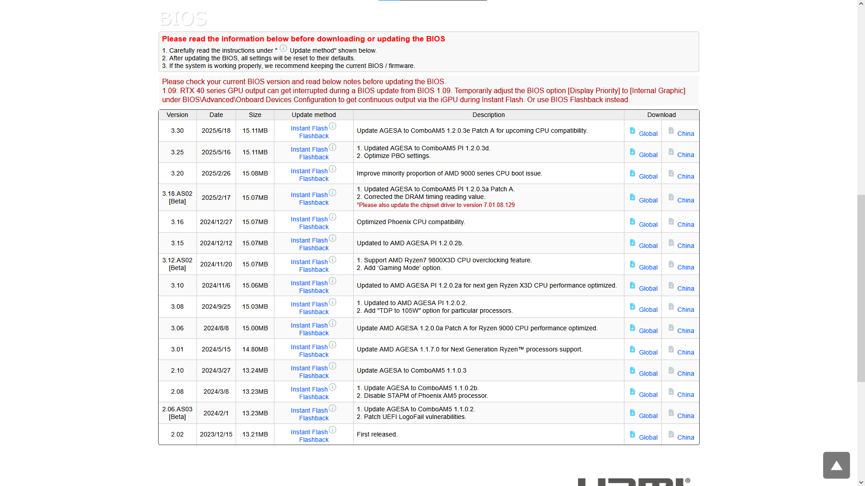This screenshot has height=486, width=865.
Task: Click scrollbar down arrow at bottom
Action: tap(861, 482)
